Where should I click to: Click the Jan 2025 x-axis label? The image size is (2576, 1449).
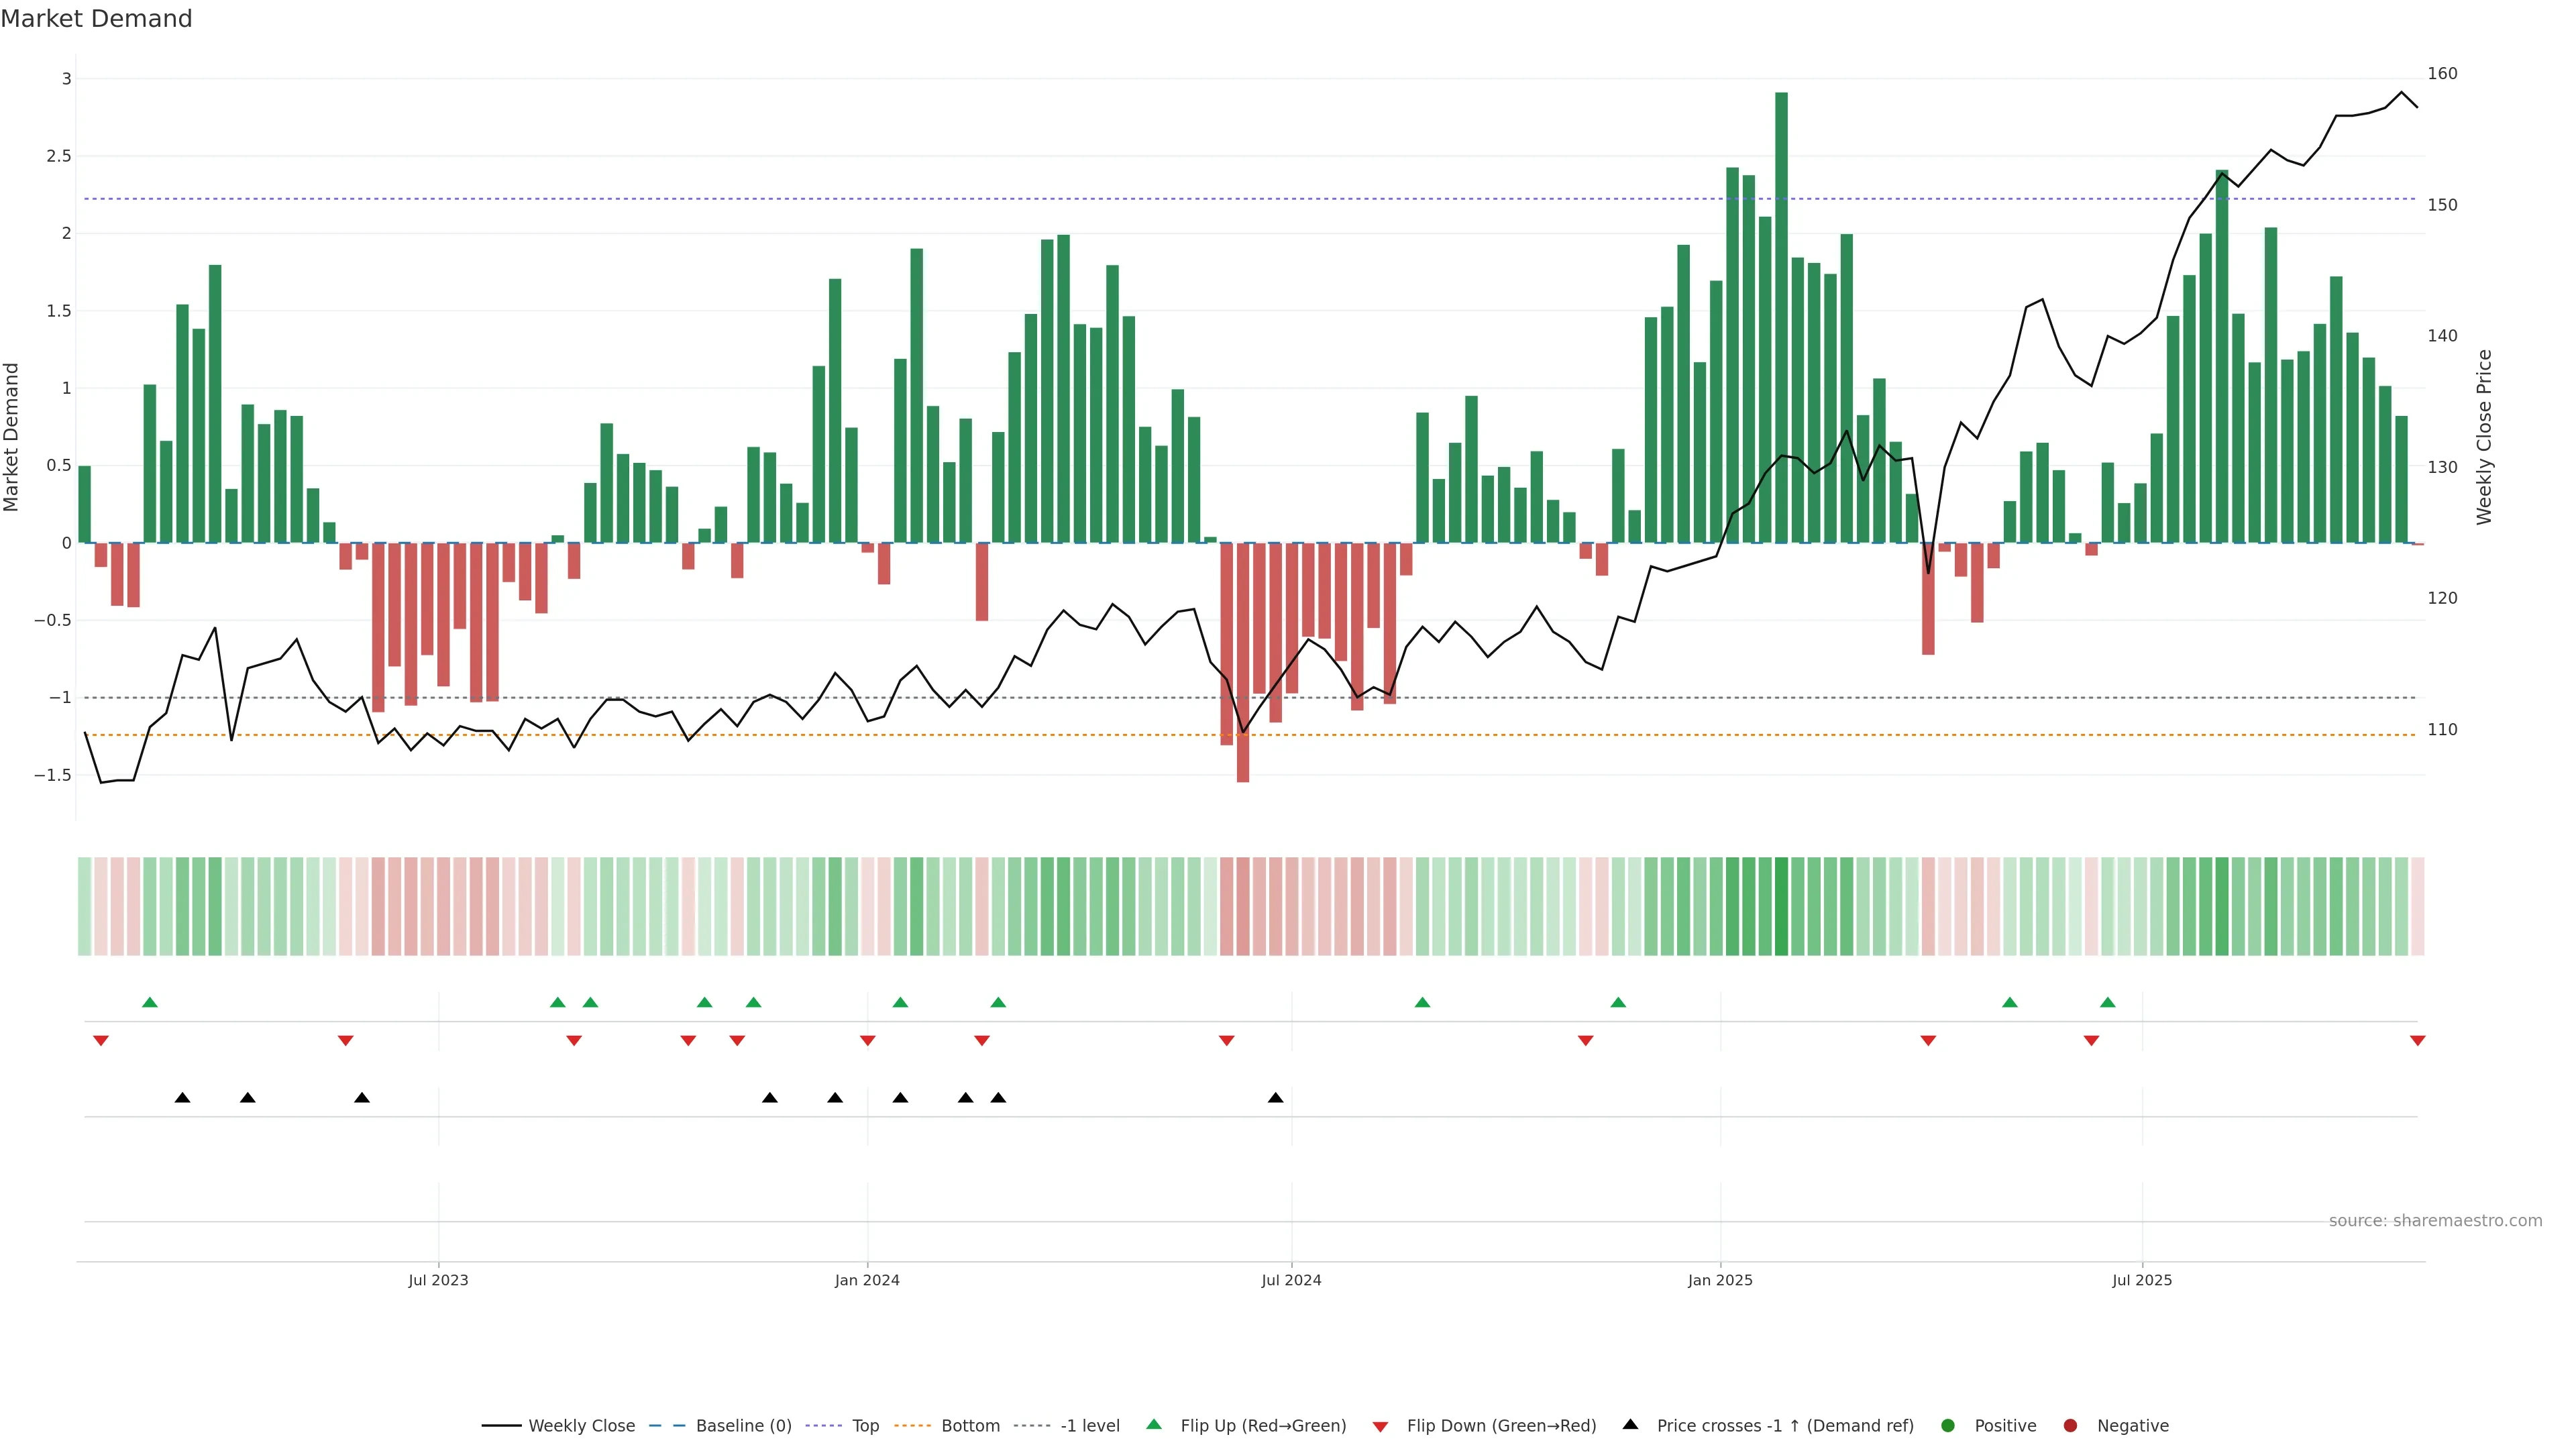tap(1720, 1280)
